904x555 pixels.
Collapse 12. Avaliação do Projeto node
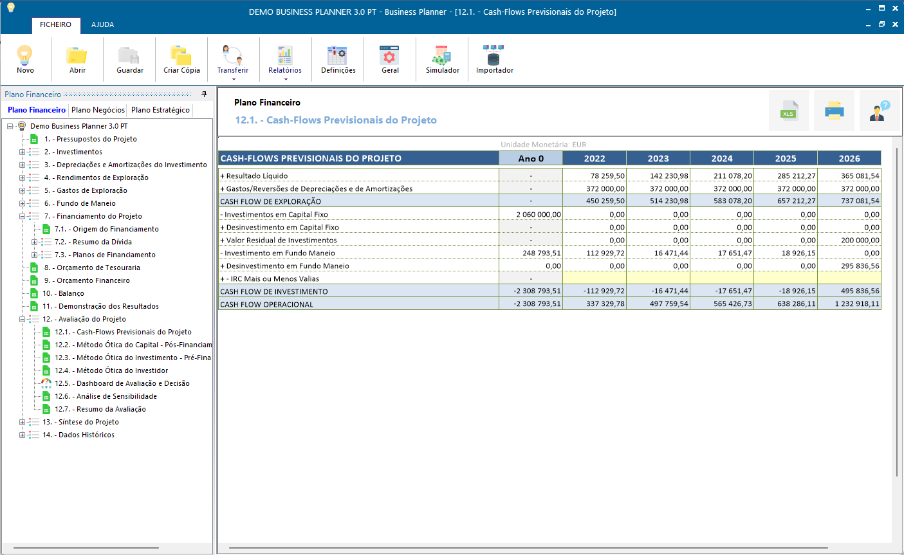pos(22,320)
